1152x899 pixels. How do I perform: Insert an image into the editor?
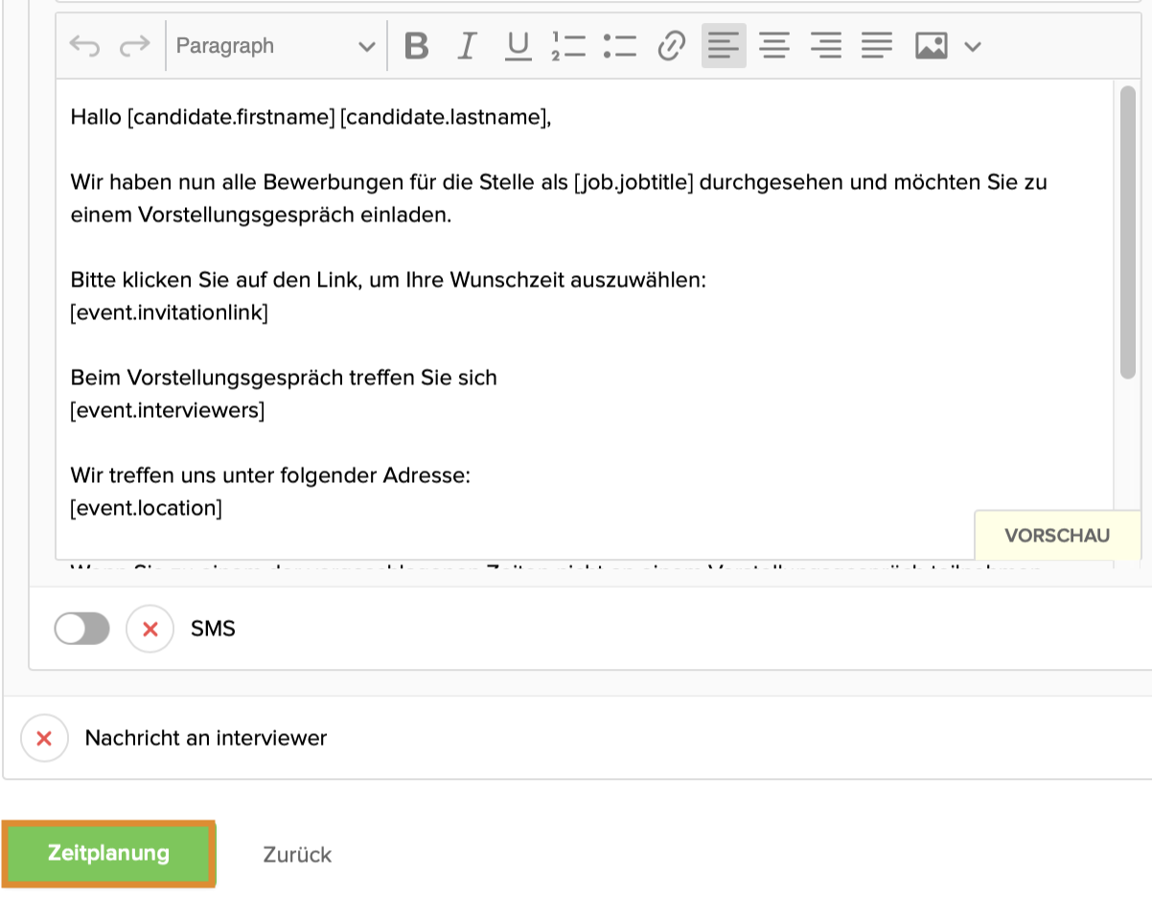[x=931, y=46]
